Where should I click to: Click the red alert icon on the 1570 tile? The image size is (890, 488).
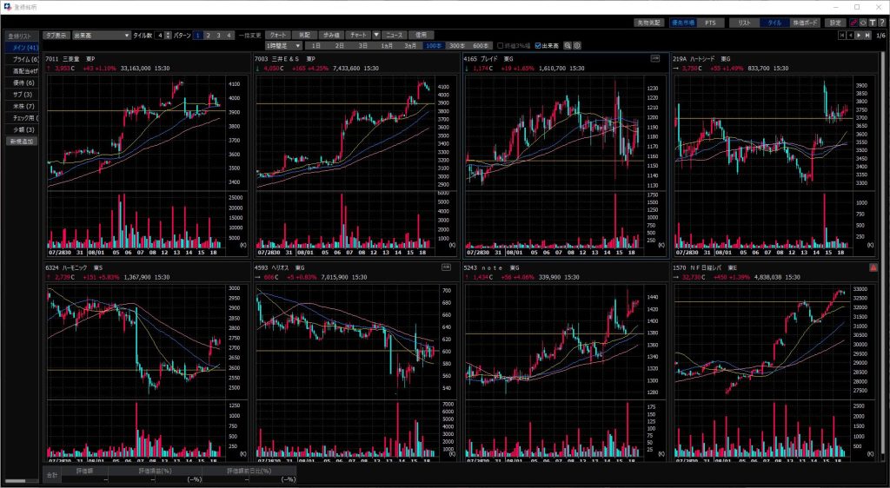pos(873,268)
